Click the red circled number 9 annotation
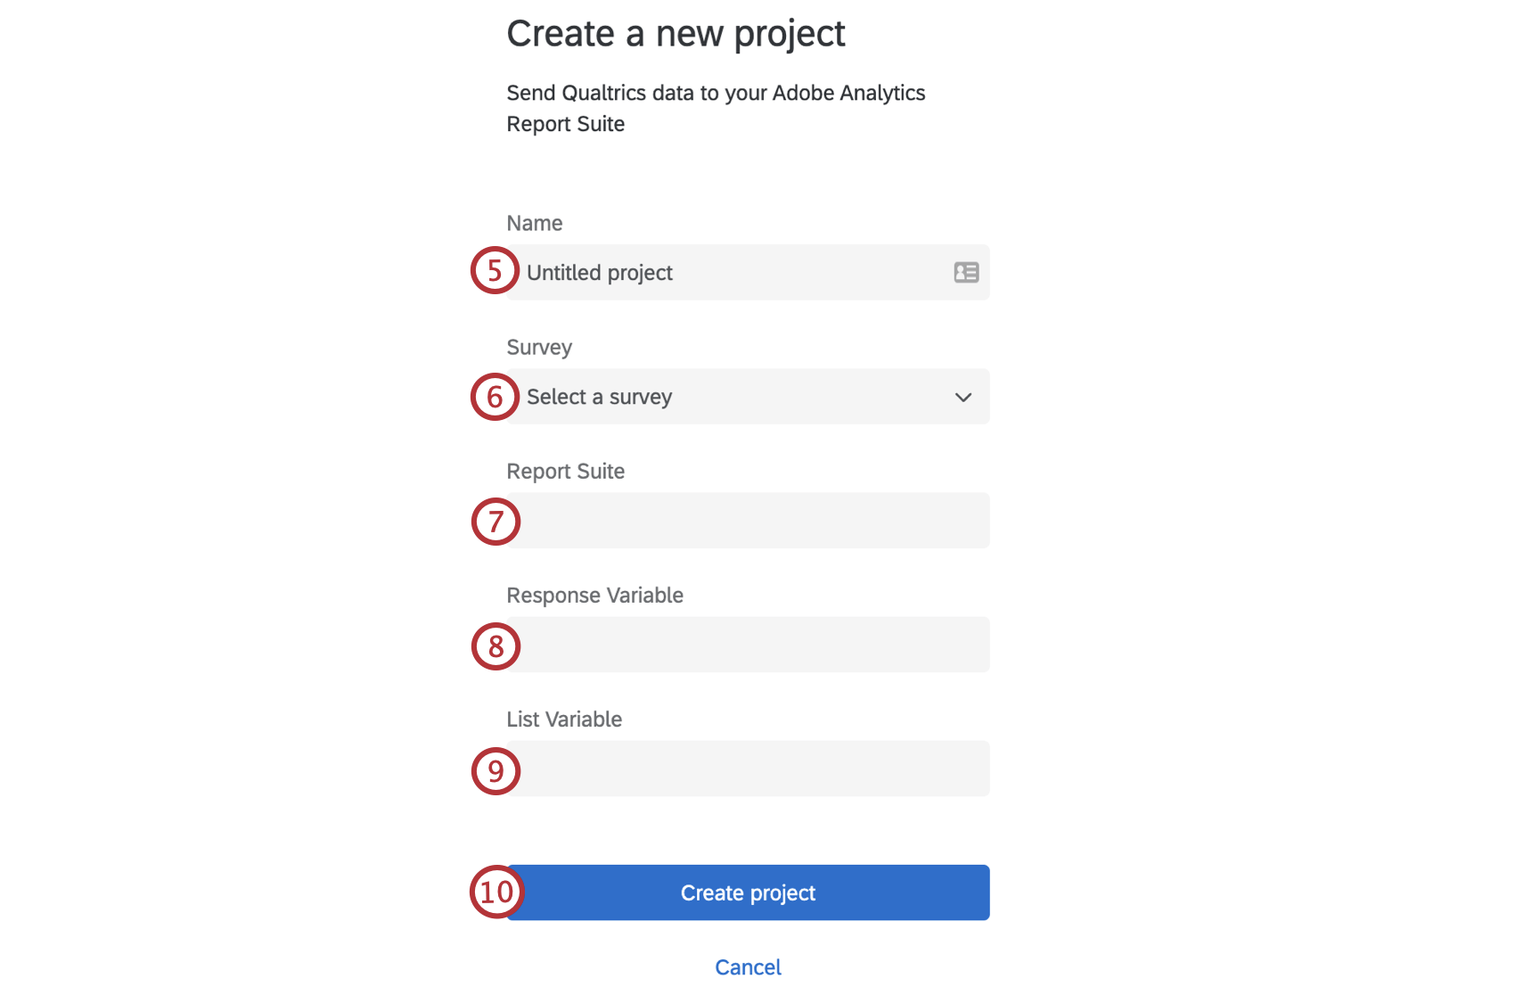This screenshot has height=995, width=1515. coord(495,770)
